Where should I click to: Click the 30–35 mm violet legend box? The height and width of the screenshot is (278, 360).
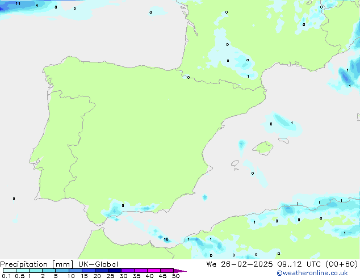pos(128,271)
